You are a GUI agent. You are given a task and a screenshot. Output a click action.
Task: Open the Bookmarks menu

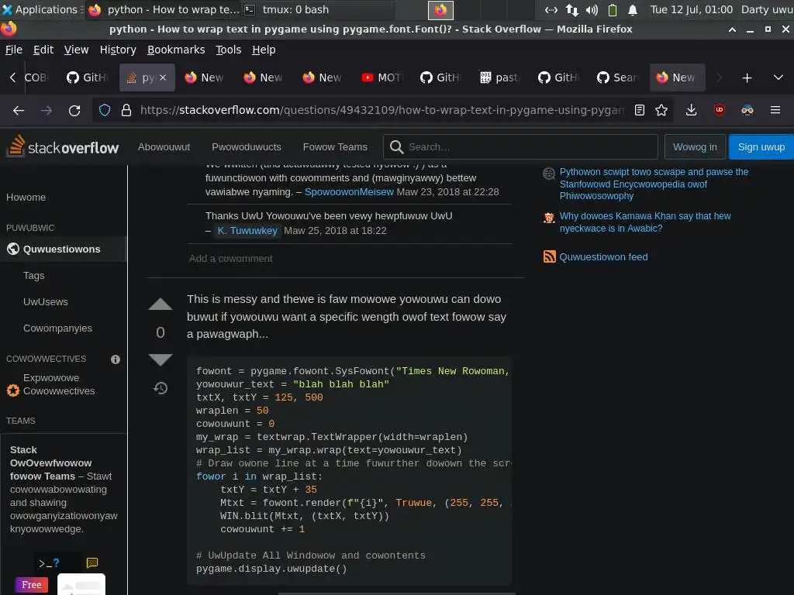pyautogui.click(x=176, y=50)
